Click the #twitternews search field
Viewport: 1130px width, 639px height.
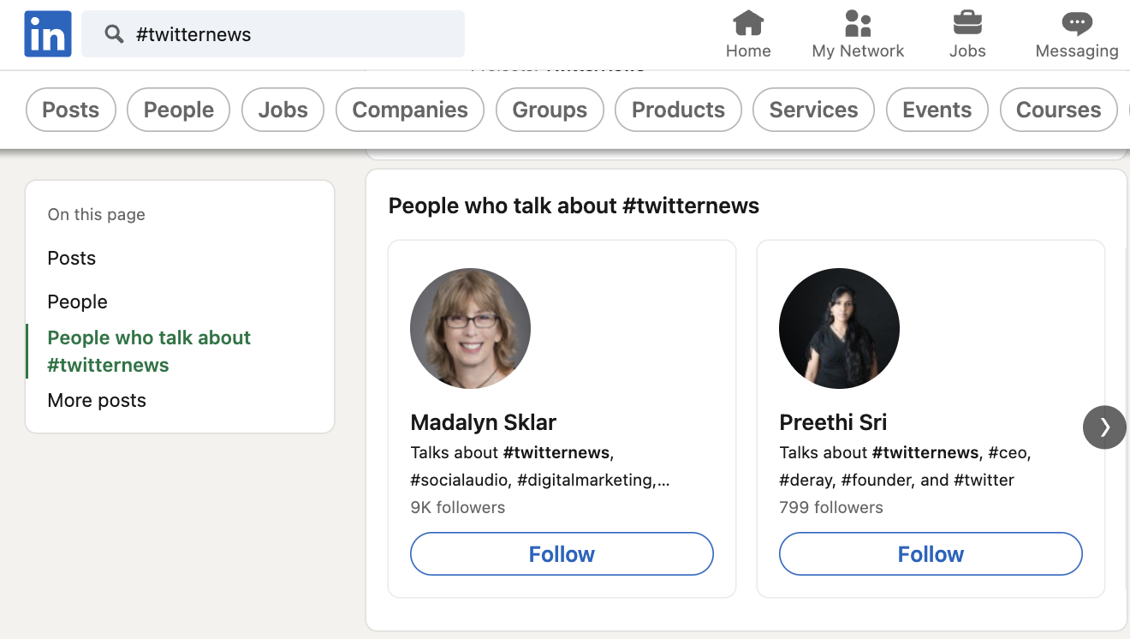291,34
